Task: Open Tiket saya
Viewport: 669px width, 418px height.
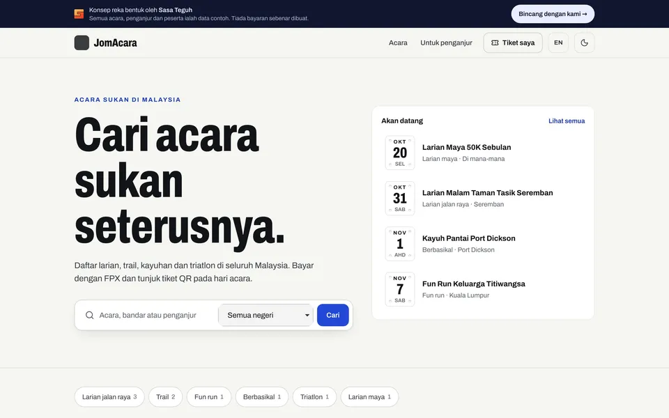Action: click(x=513, y=42)
